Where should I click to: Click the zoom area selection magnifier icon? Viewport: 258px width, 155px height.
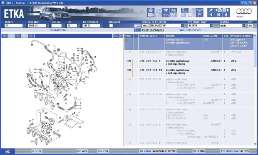pyautogui.click(x=18, y=36)
